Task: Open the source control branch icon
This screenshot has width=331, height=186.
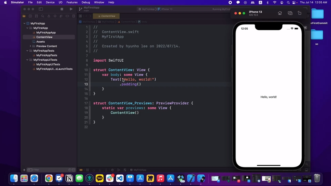Action: point(80,9)
